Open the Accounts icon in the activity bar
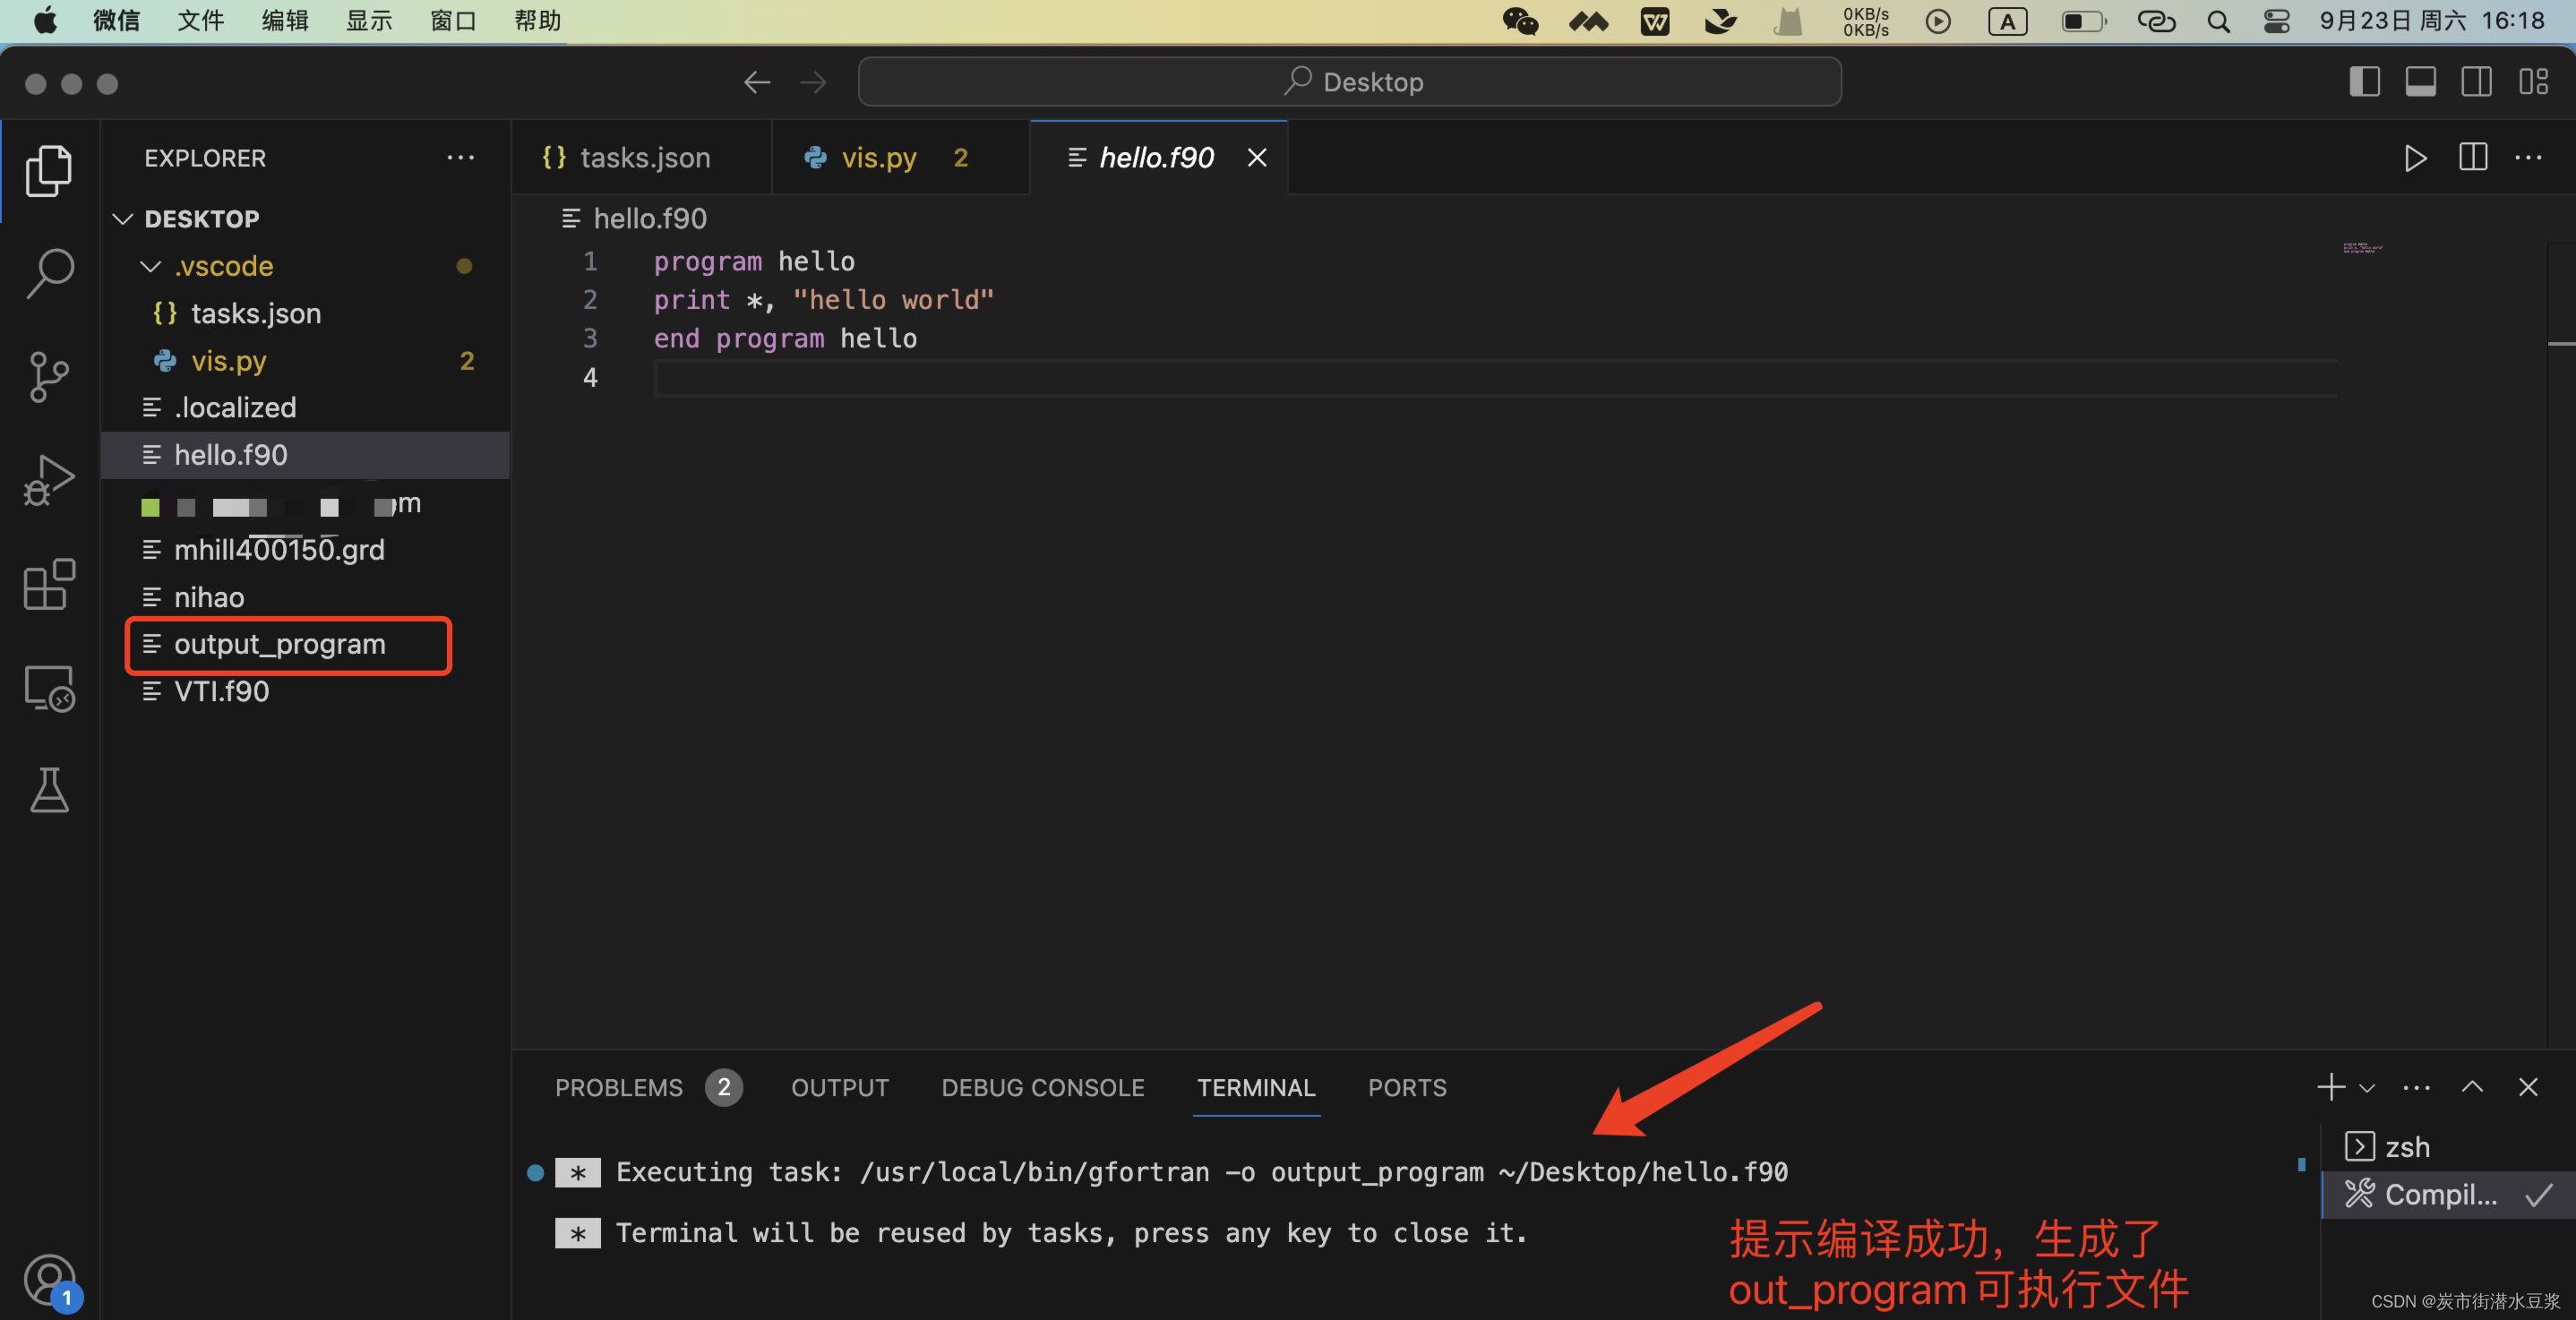Viewport: 2576px width, 1320px height. point(48,1279)
